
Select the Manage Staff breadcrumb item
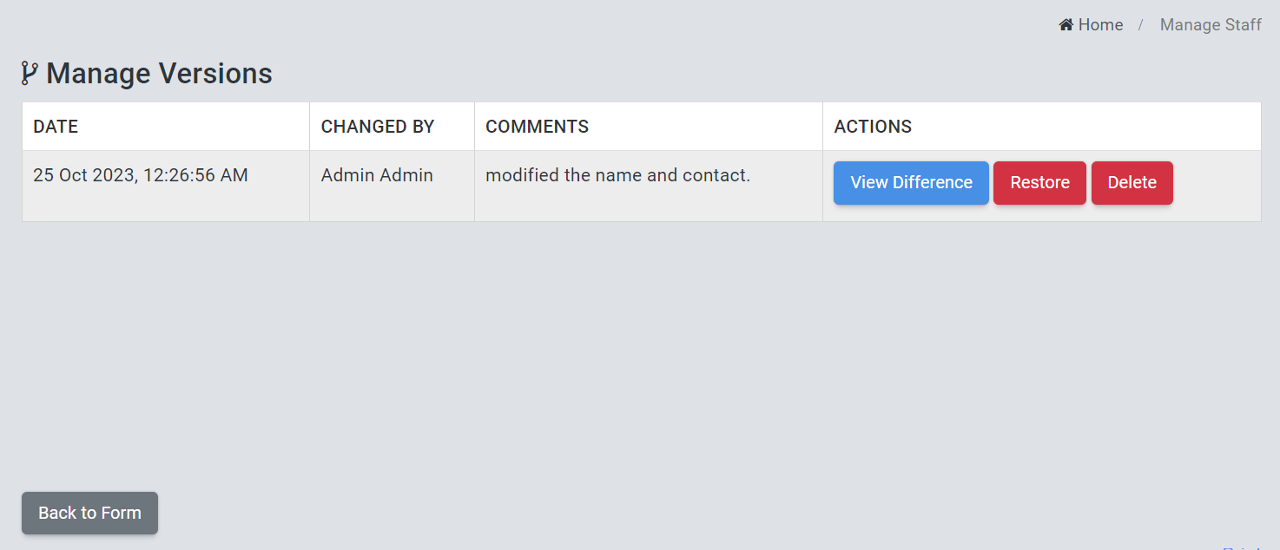(x=1211, y=25)
